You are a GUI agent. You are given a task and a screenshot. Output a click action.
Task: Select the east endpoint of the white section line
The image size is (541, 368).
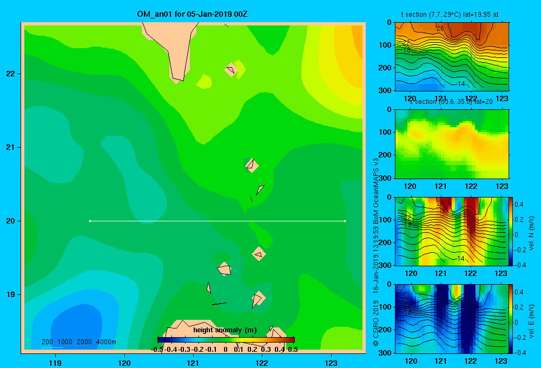[x=345, y=221]
